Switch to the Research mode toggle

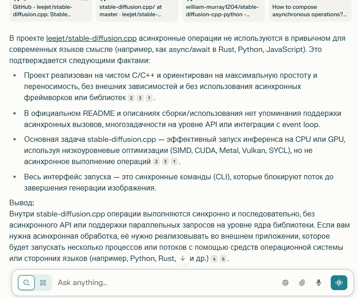point(43,283)
